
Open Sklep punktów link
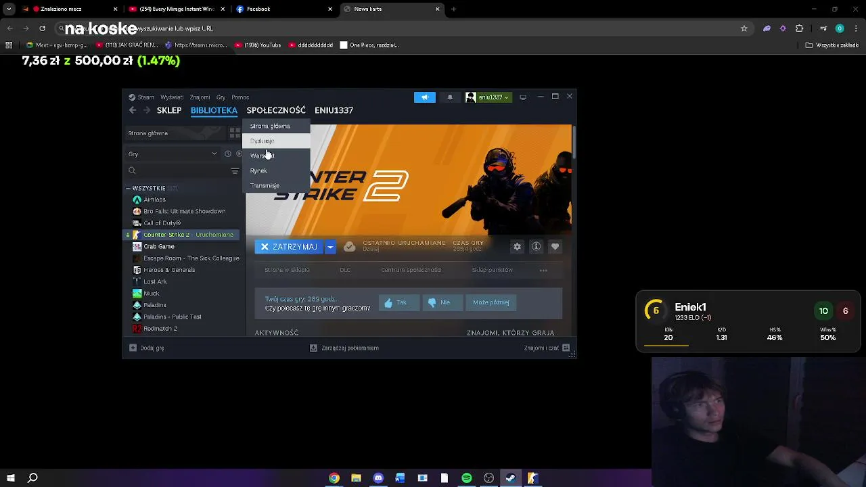click(492, 270)
